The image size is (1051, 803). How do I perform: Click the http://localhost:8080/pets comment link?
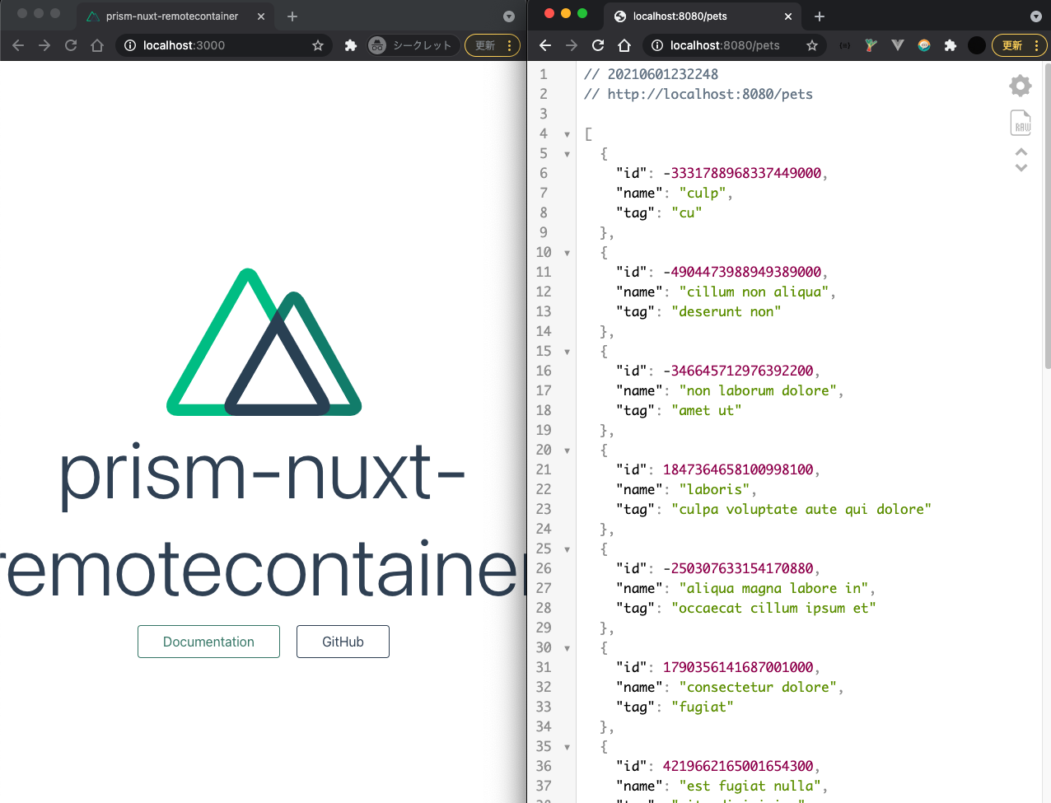[710, 94]
